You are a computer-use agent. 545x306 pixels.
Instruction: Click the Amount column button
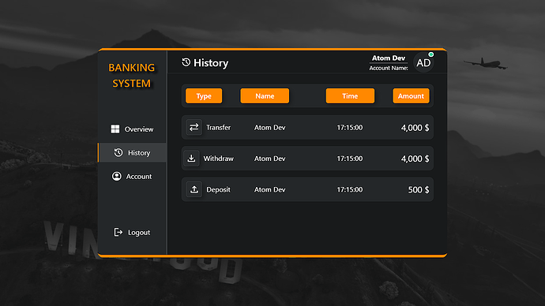(x=411, y=95)
